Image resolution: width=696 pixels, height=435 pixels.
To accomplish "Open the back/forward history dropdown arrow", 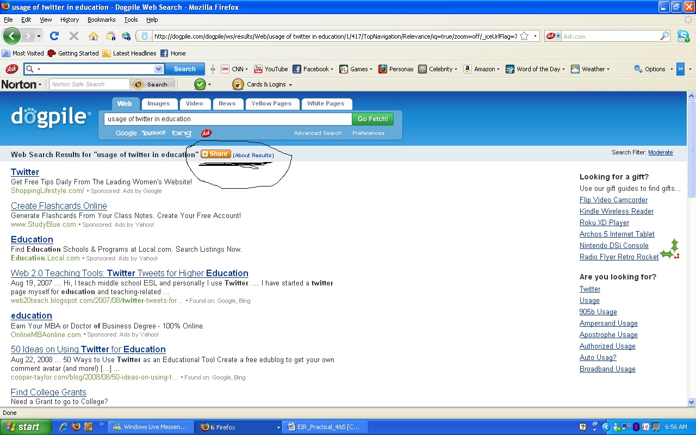I will 39,36.
